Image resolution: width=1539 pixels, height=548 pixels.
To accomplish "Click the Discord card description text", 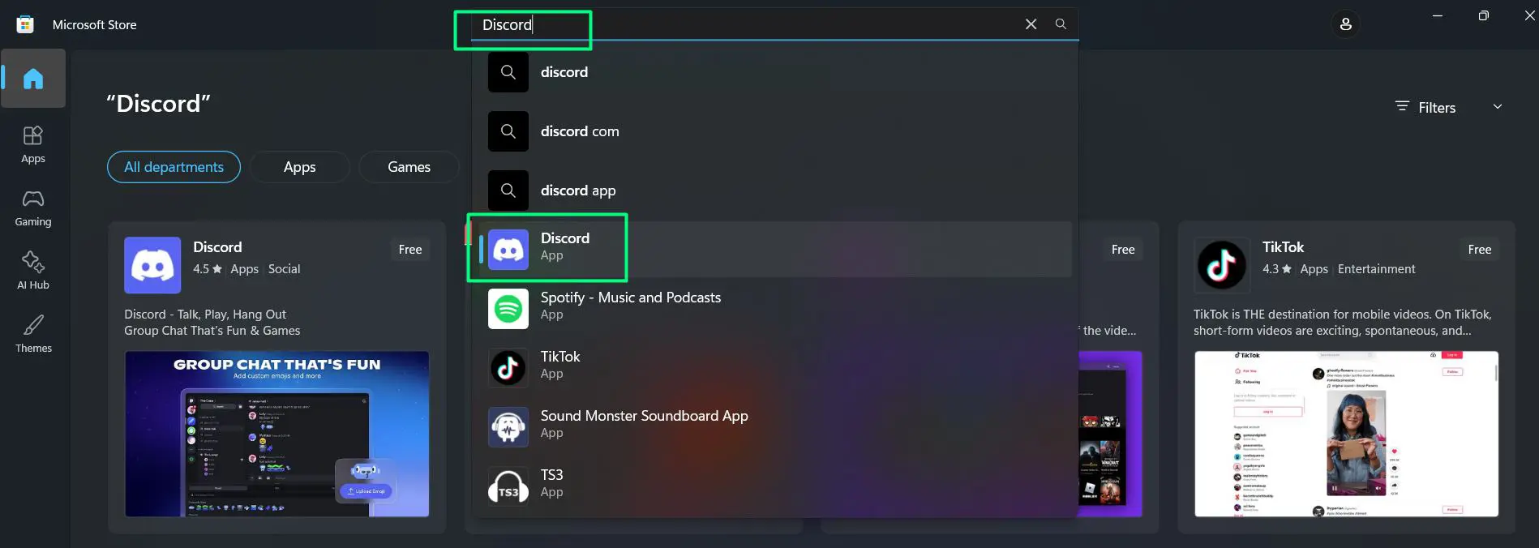I will [x=212, y=323].
